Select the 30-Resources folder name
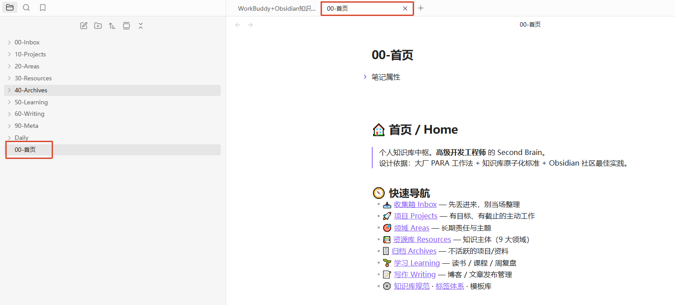The height and width of the screenshot is (305, 675). (33, 78)
